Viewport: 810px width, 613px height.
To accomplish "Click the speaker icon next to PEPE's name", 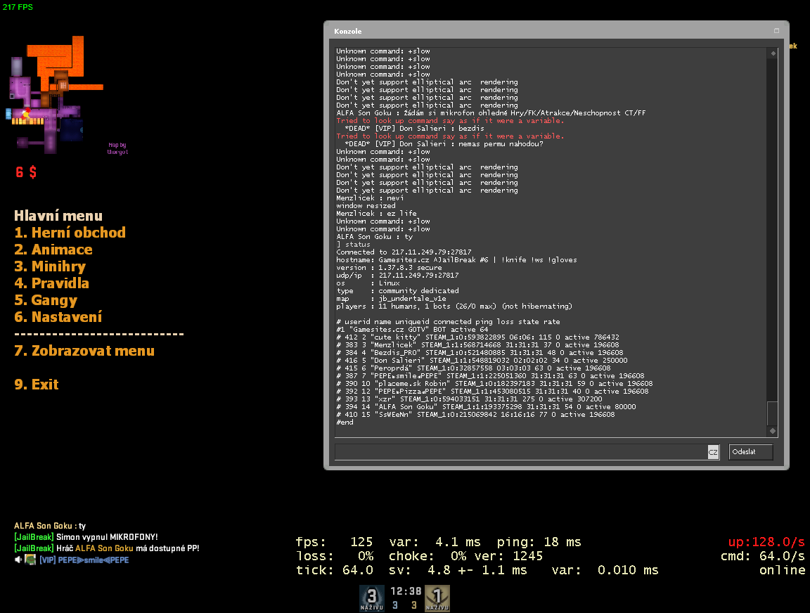I will (18, 560).
